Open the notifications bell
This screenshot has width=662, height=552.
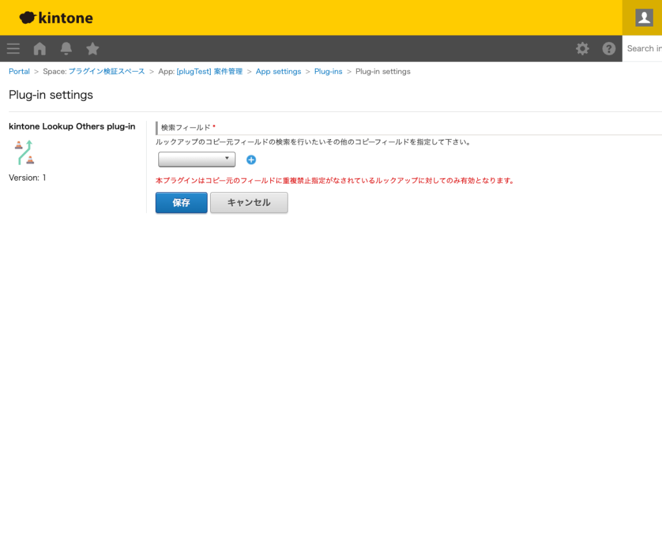coord(66,49)
